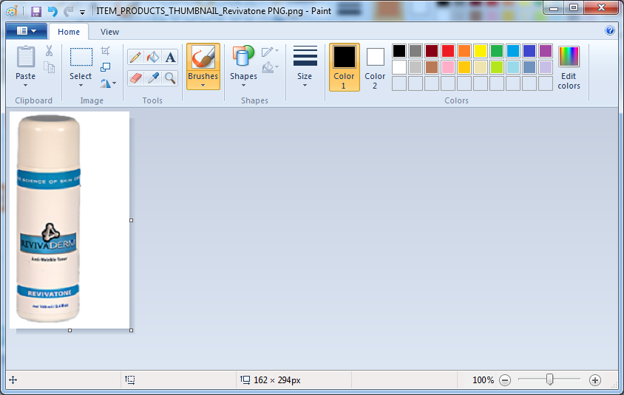Expand the Paste options arrow
The width and height of the screenshot is (624, 395).
point(26,85)
